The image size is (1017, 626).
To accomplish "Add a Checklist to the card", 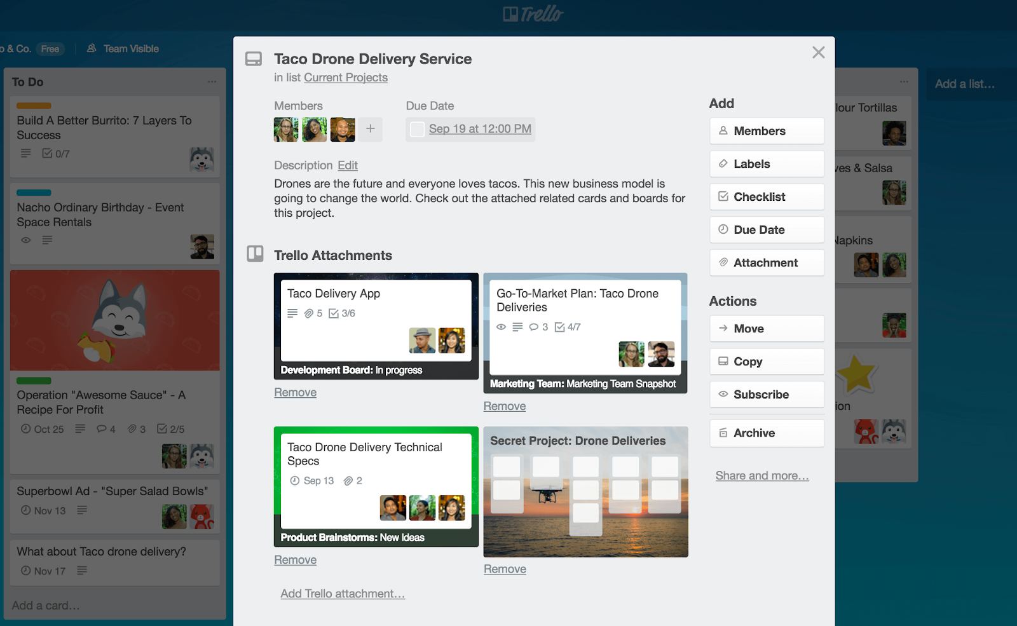I will [x=767, y=197].
